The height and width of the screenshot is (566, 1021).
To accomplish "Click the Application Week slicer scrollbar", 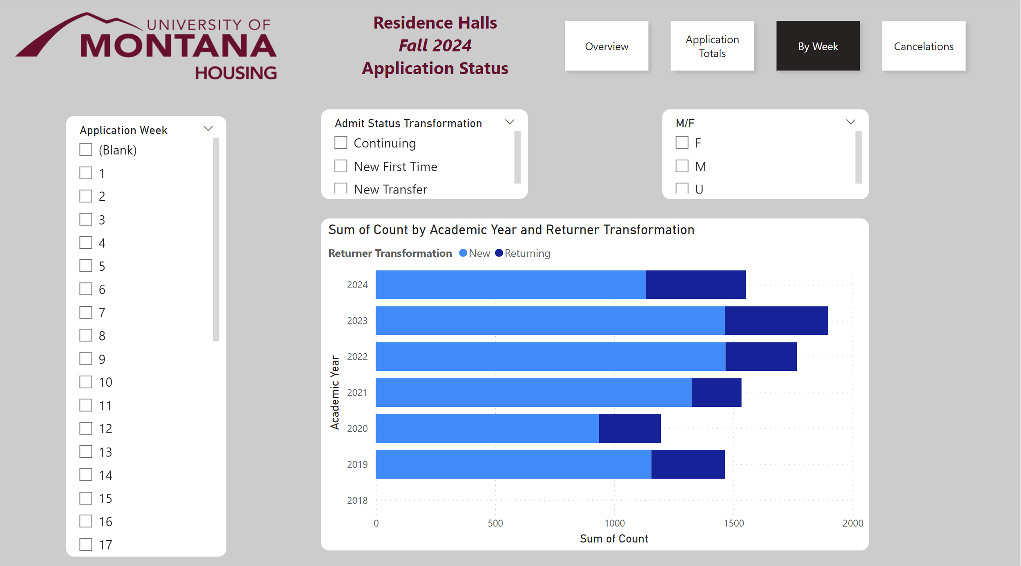I will [216, 239].
